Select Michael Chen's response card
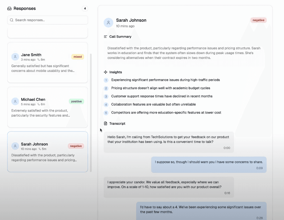The height and width of the screenshot is (220, 284). (48, 107)
